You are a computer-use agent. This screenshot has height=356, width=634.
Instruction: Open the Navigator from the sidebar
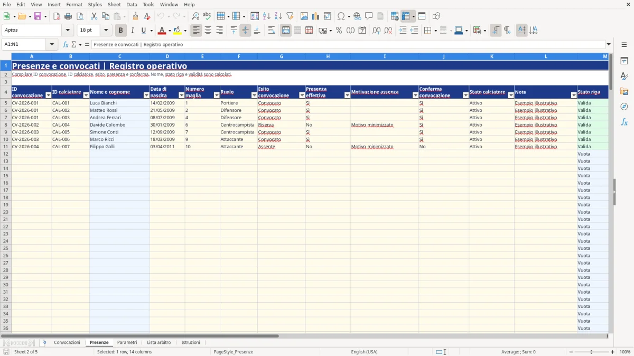pyautogui.click(x=624, y=107)
